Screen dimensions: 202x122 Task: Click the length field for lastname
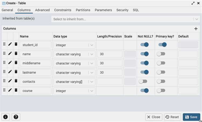coord(110,72)
